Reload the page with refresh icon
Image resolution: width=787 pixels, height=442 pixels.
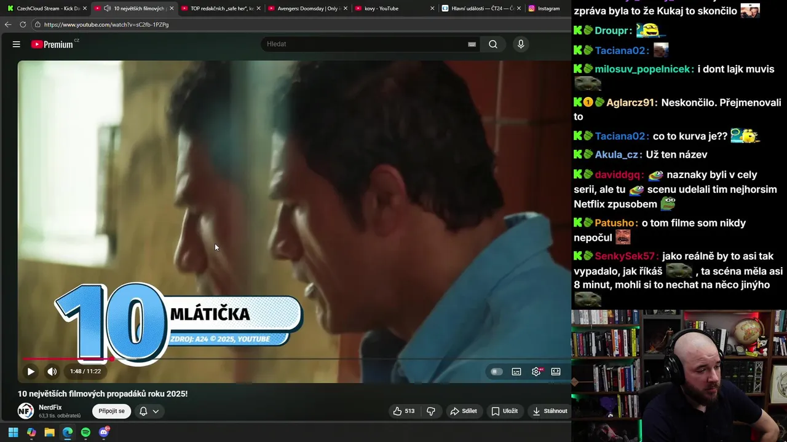click(x=23, y=25)
